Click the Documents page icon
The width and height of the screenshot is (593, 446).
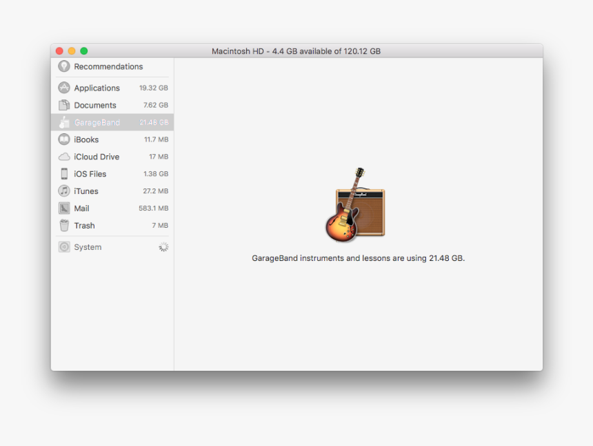[64, 105]
